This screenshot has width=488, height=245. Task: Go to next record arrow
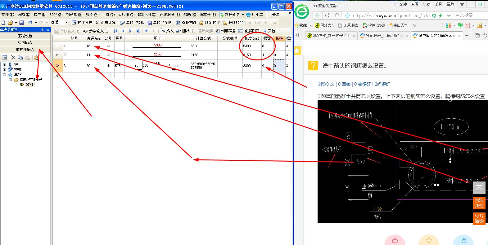[x=130, y=31]
